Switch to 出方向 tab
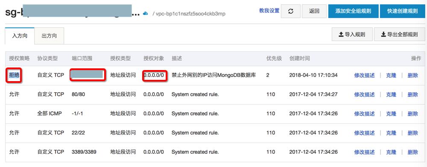This screenshot has height=167, width=427. pos(49,36)
